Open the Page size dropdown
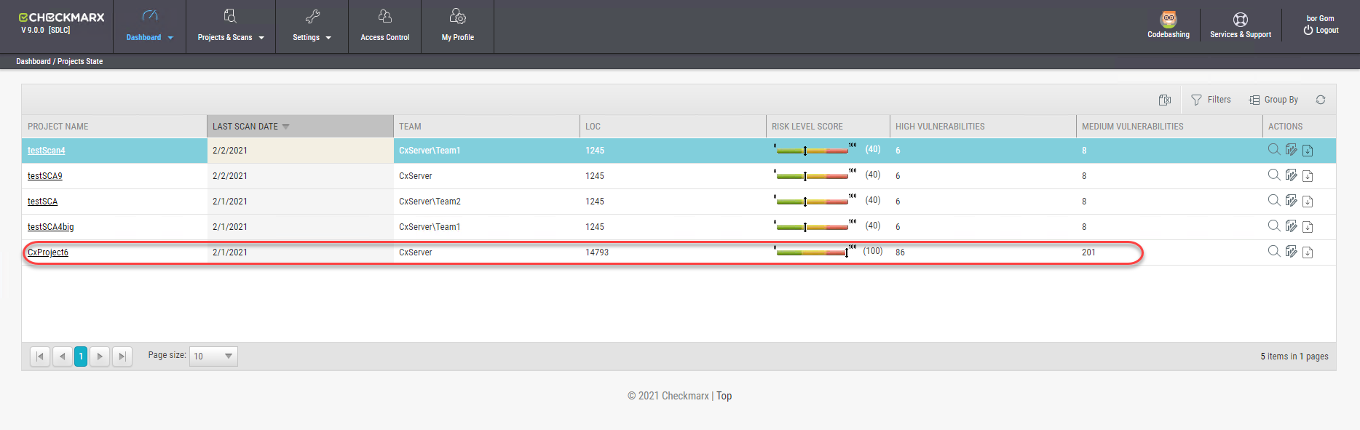 tap(213, 356)
